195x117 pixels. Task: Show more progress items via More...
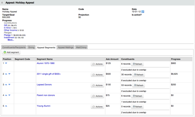point(11,40)
